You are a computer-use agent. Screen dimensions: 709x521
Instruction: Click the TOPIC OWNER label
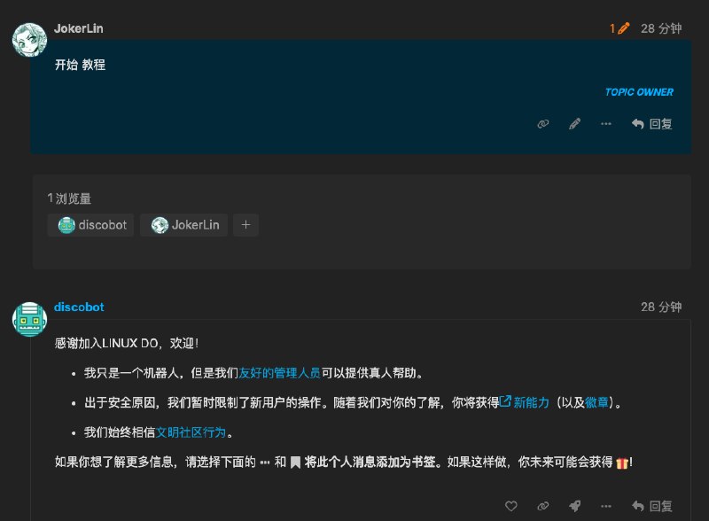click(639, 92)
